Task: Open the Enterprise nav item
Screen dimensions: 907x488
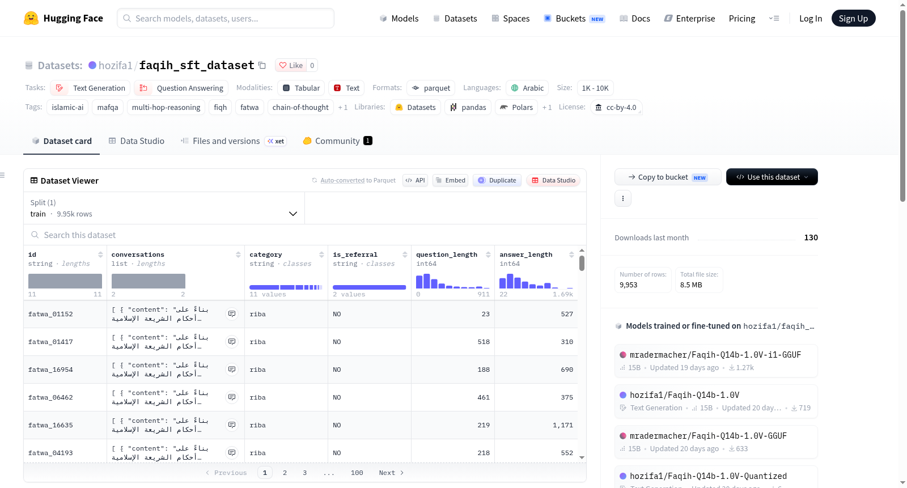Action: click(689, 18)
